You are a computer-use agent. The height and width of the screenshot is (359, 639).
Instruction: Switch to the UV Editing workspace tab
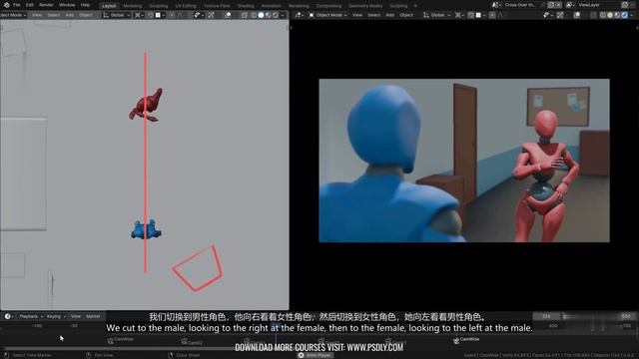tap(186, 6)
